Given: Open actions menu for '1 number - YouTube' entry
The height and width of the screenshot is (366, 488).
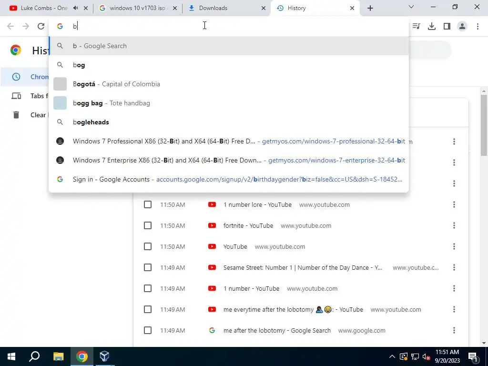Looking at the screenshot, I should tap(454, 288).
